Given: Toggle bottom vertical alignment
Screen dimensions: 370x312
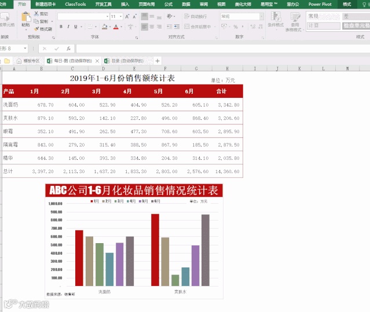Looking at the screenshot, I should (159, 17).
